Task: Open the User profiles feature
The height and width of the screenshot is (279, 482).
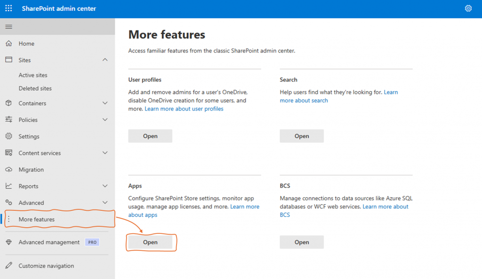Action: 150,136
